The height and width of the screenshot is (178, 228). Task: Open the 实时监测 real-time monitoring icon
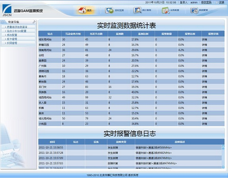click(x=110, y=10)
